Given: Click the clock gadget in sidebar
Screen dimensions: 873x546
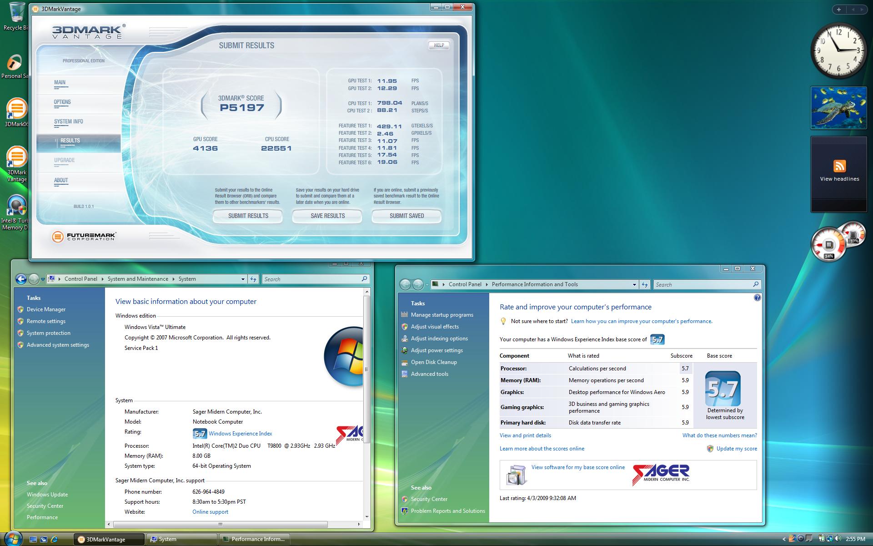Looking at the screenshot, I should click(838, 50).
